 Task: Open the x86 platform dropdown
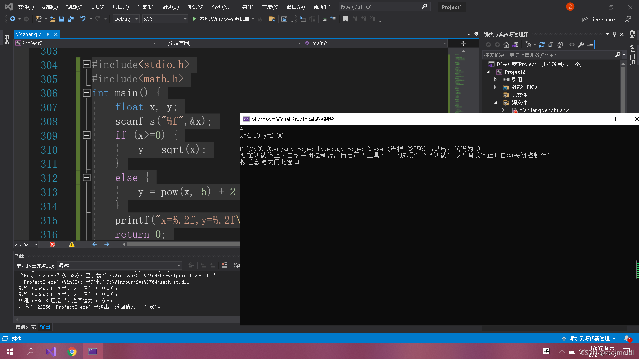[165, 19]
